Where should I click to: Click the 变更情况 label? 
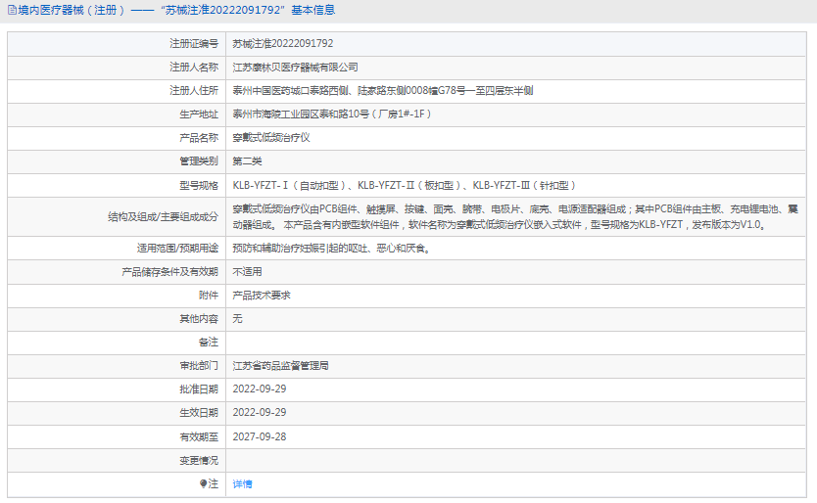199,460
